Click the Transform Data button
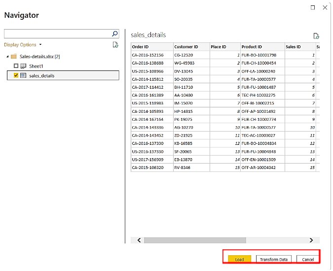Viewport: 333px width, 271px height. 274,259
